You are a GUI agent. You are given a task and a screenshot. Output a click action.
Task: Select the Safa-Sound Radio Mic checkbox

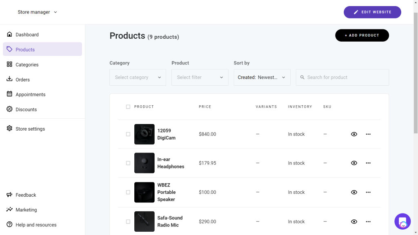coord(128,222)
